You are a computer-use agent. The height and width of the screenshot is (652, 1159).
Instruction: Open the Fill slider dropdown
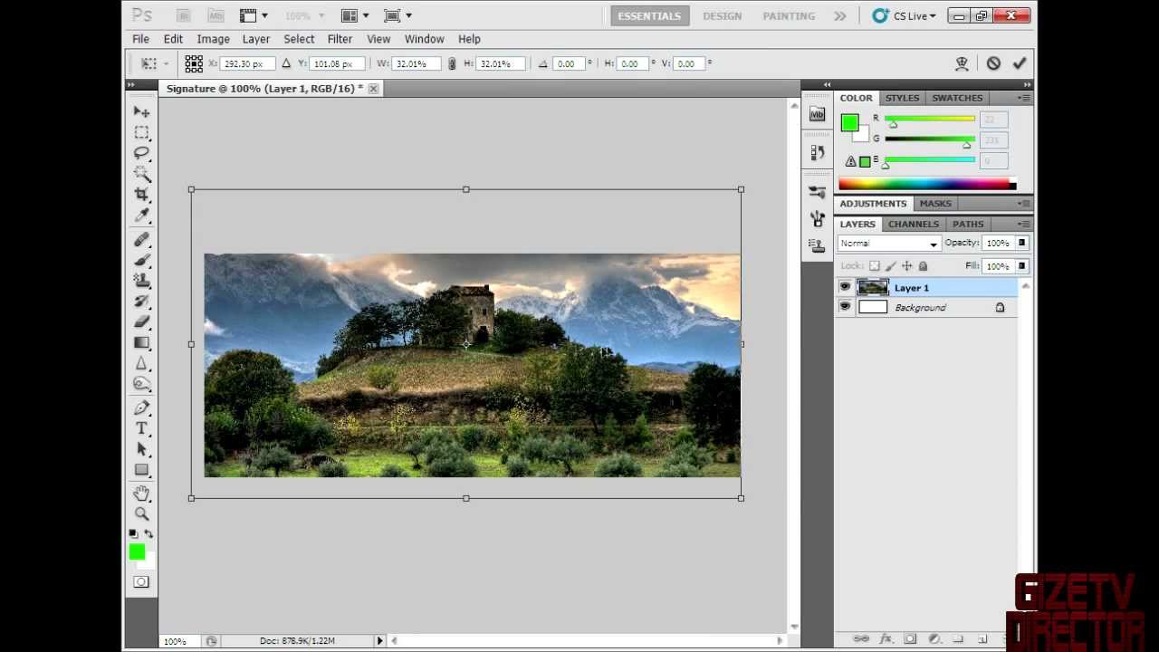(1021, 266)
